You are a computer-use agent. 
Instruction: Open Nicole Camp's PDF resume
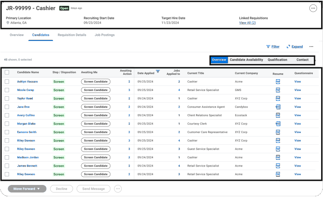coord(278,90)
